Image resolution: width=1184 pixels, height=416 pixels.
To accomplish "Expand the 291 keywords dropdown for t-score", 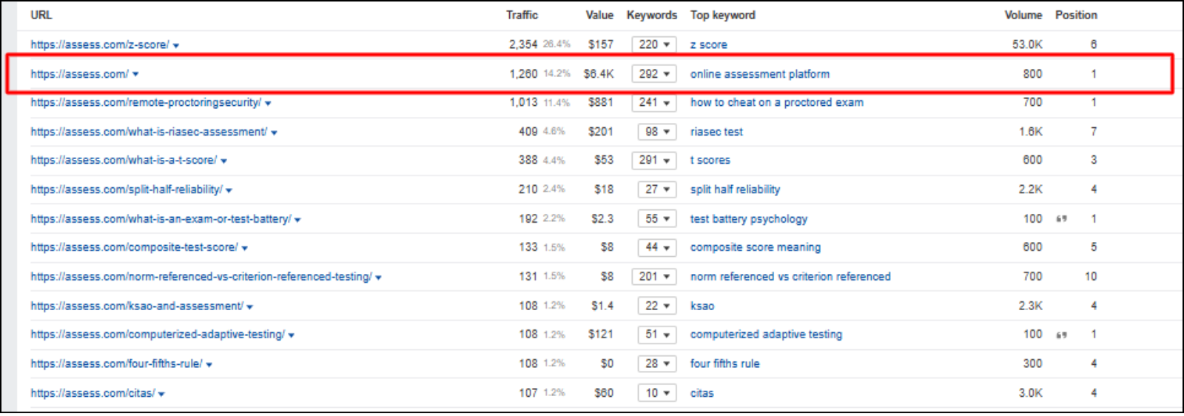I will tap(654, 160).
